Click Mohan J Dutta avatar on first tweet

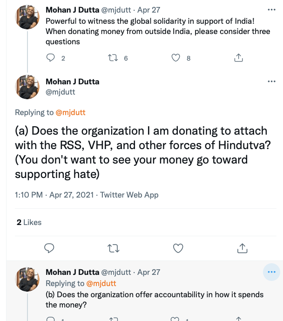point(27,17)
